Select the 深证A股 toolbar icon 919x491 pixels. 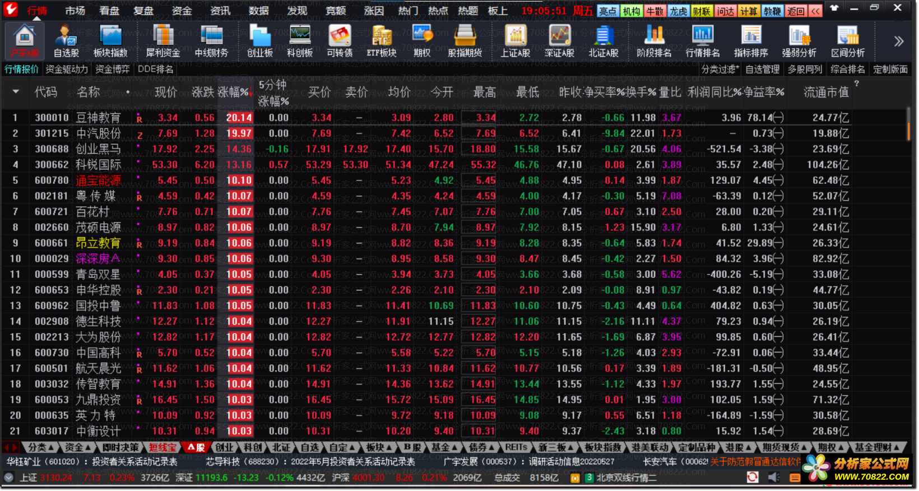pyautogui.click(x=559, y=41)
